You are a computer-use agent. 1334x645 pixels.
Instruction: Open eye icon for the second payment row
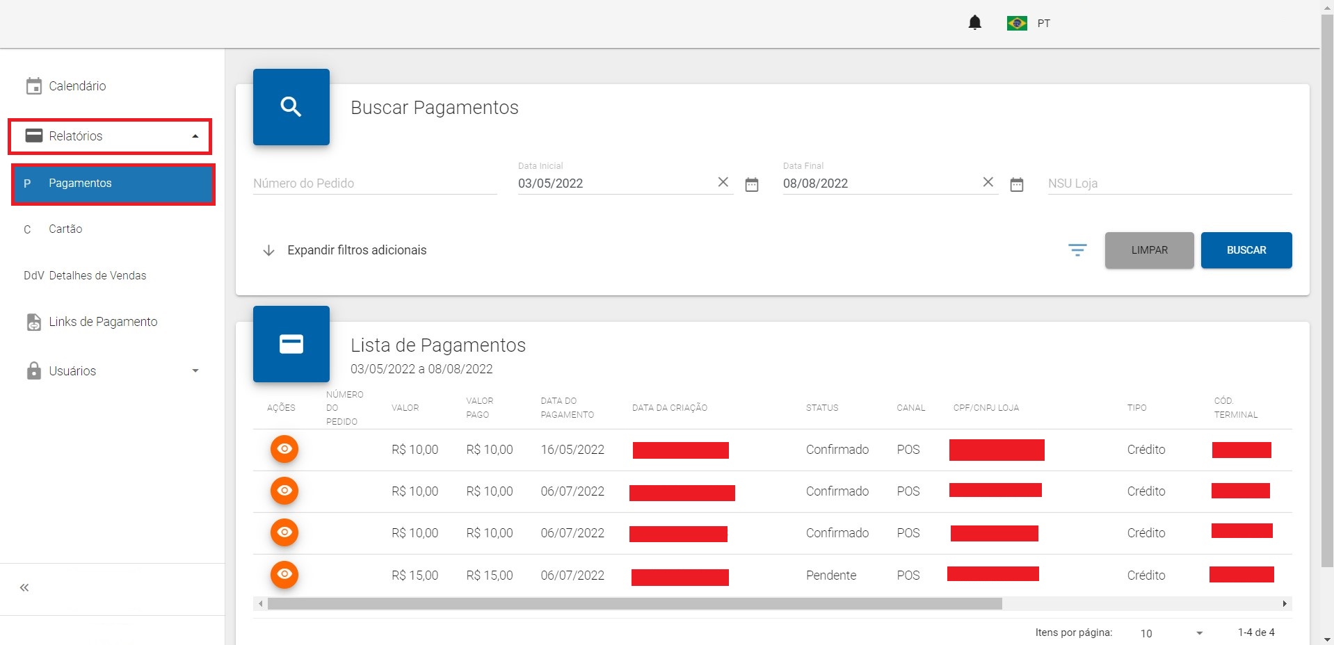pyautogui.click(x=284, y=491)
